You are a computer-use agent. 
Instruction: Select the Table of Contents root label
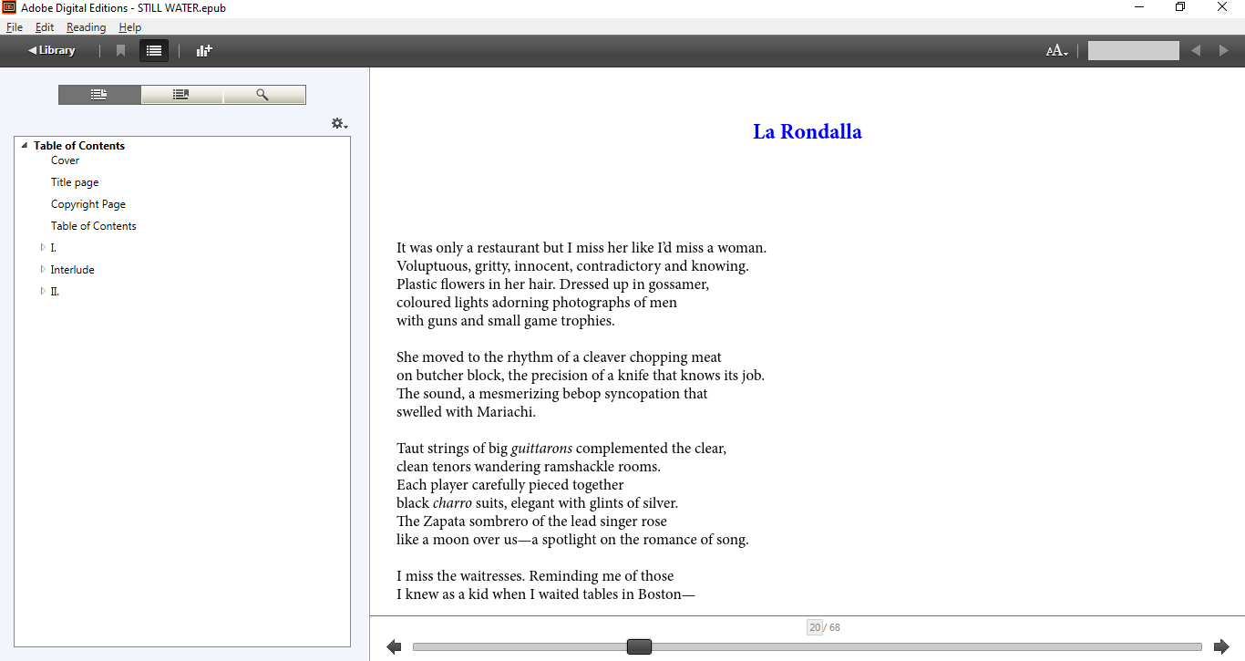(x=79, y=146)
